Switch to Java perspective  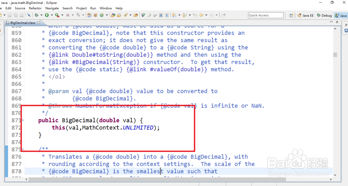tap(341, 15)
